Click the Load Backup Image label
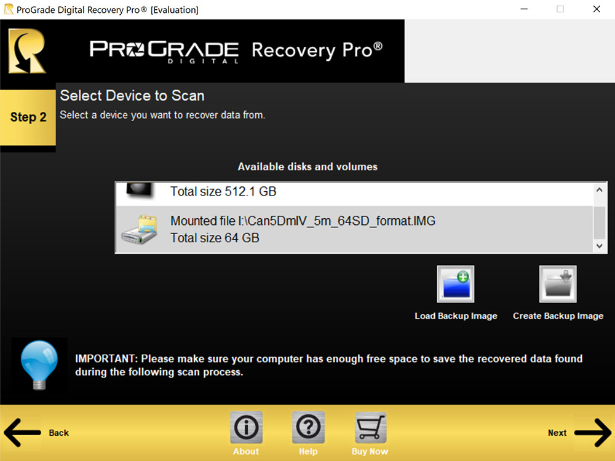 (x=456, y=316)
